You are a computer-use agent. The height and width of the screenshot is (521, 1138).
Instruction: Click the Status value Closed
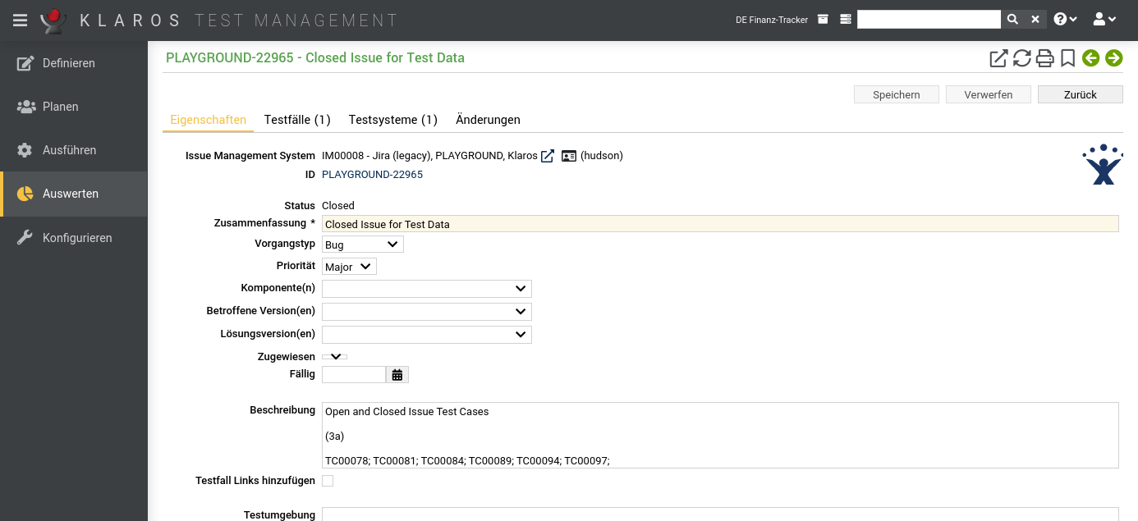click(338, 206)
